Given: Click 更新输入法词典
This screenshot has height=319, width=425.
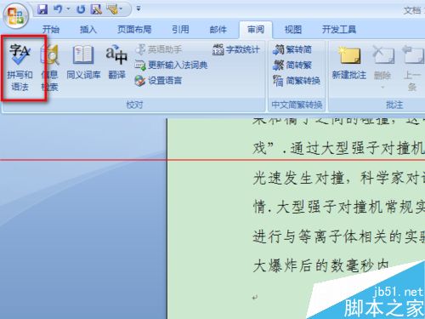Looking at the screenshot, I should tap(171, 66).
